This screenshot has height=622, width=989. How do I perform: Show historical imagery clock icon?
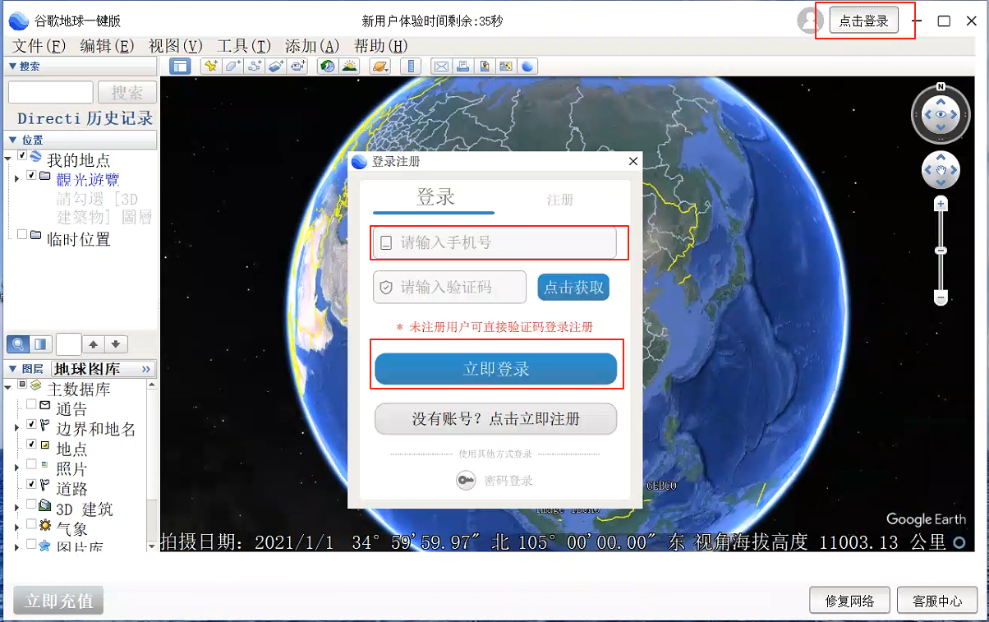pos(328,66)
